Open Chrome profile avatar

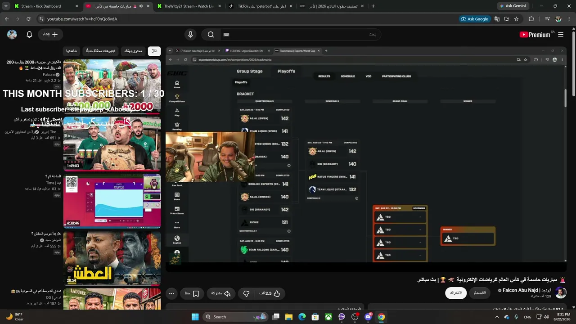click(558, 19)
